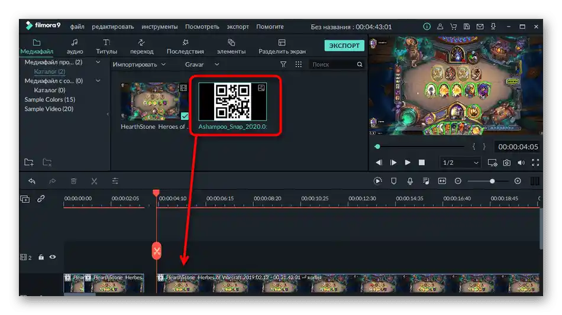
Task: Open the Посмотреть menu
Action: point(202,27)
